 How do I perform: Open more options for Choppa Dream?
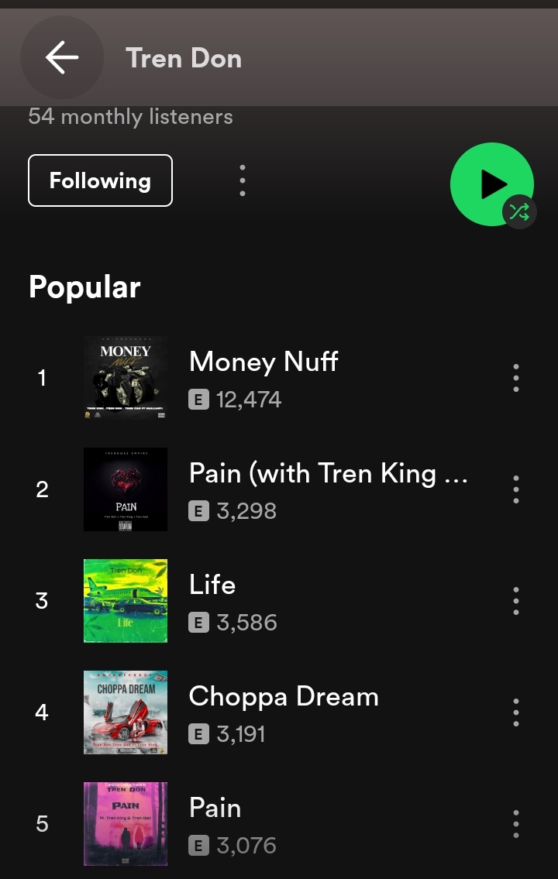(x=516, y=712)
